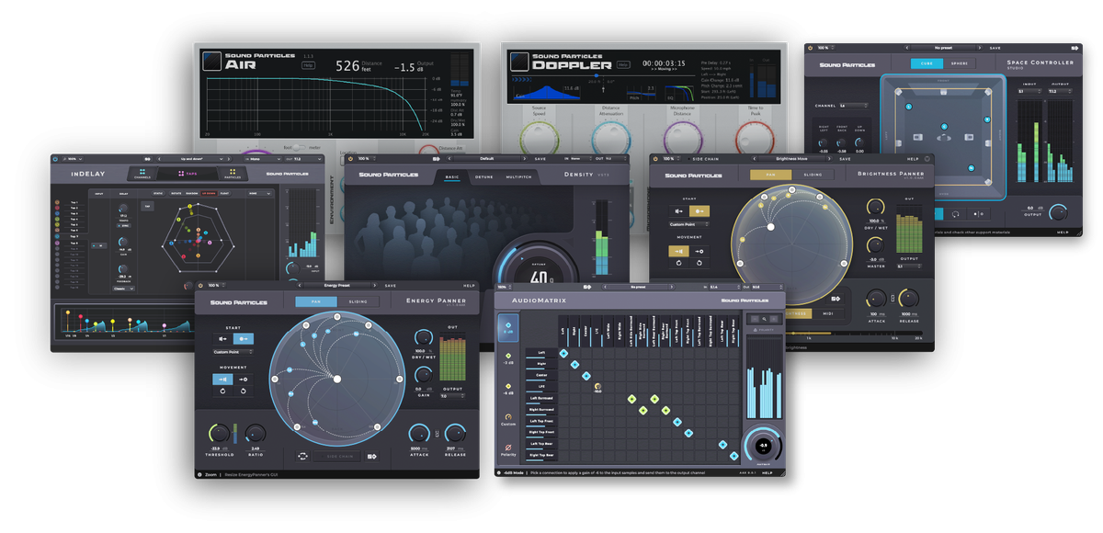Select the Polarity icon in AudioMatrix

point(508,448)
